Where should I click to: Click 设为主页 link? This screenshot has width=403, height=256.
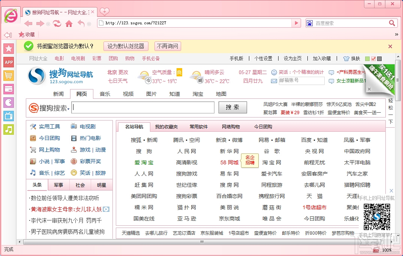pos(292,58)
